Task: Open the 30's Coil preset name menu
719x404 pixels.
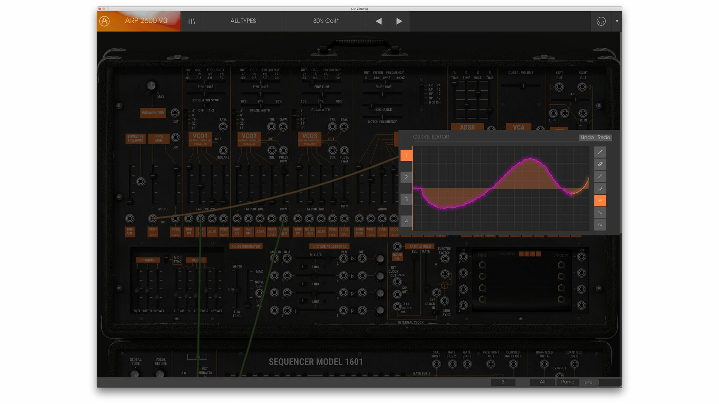Action: click(326, 21)
